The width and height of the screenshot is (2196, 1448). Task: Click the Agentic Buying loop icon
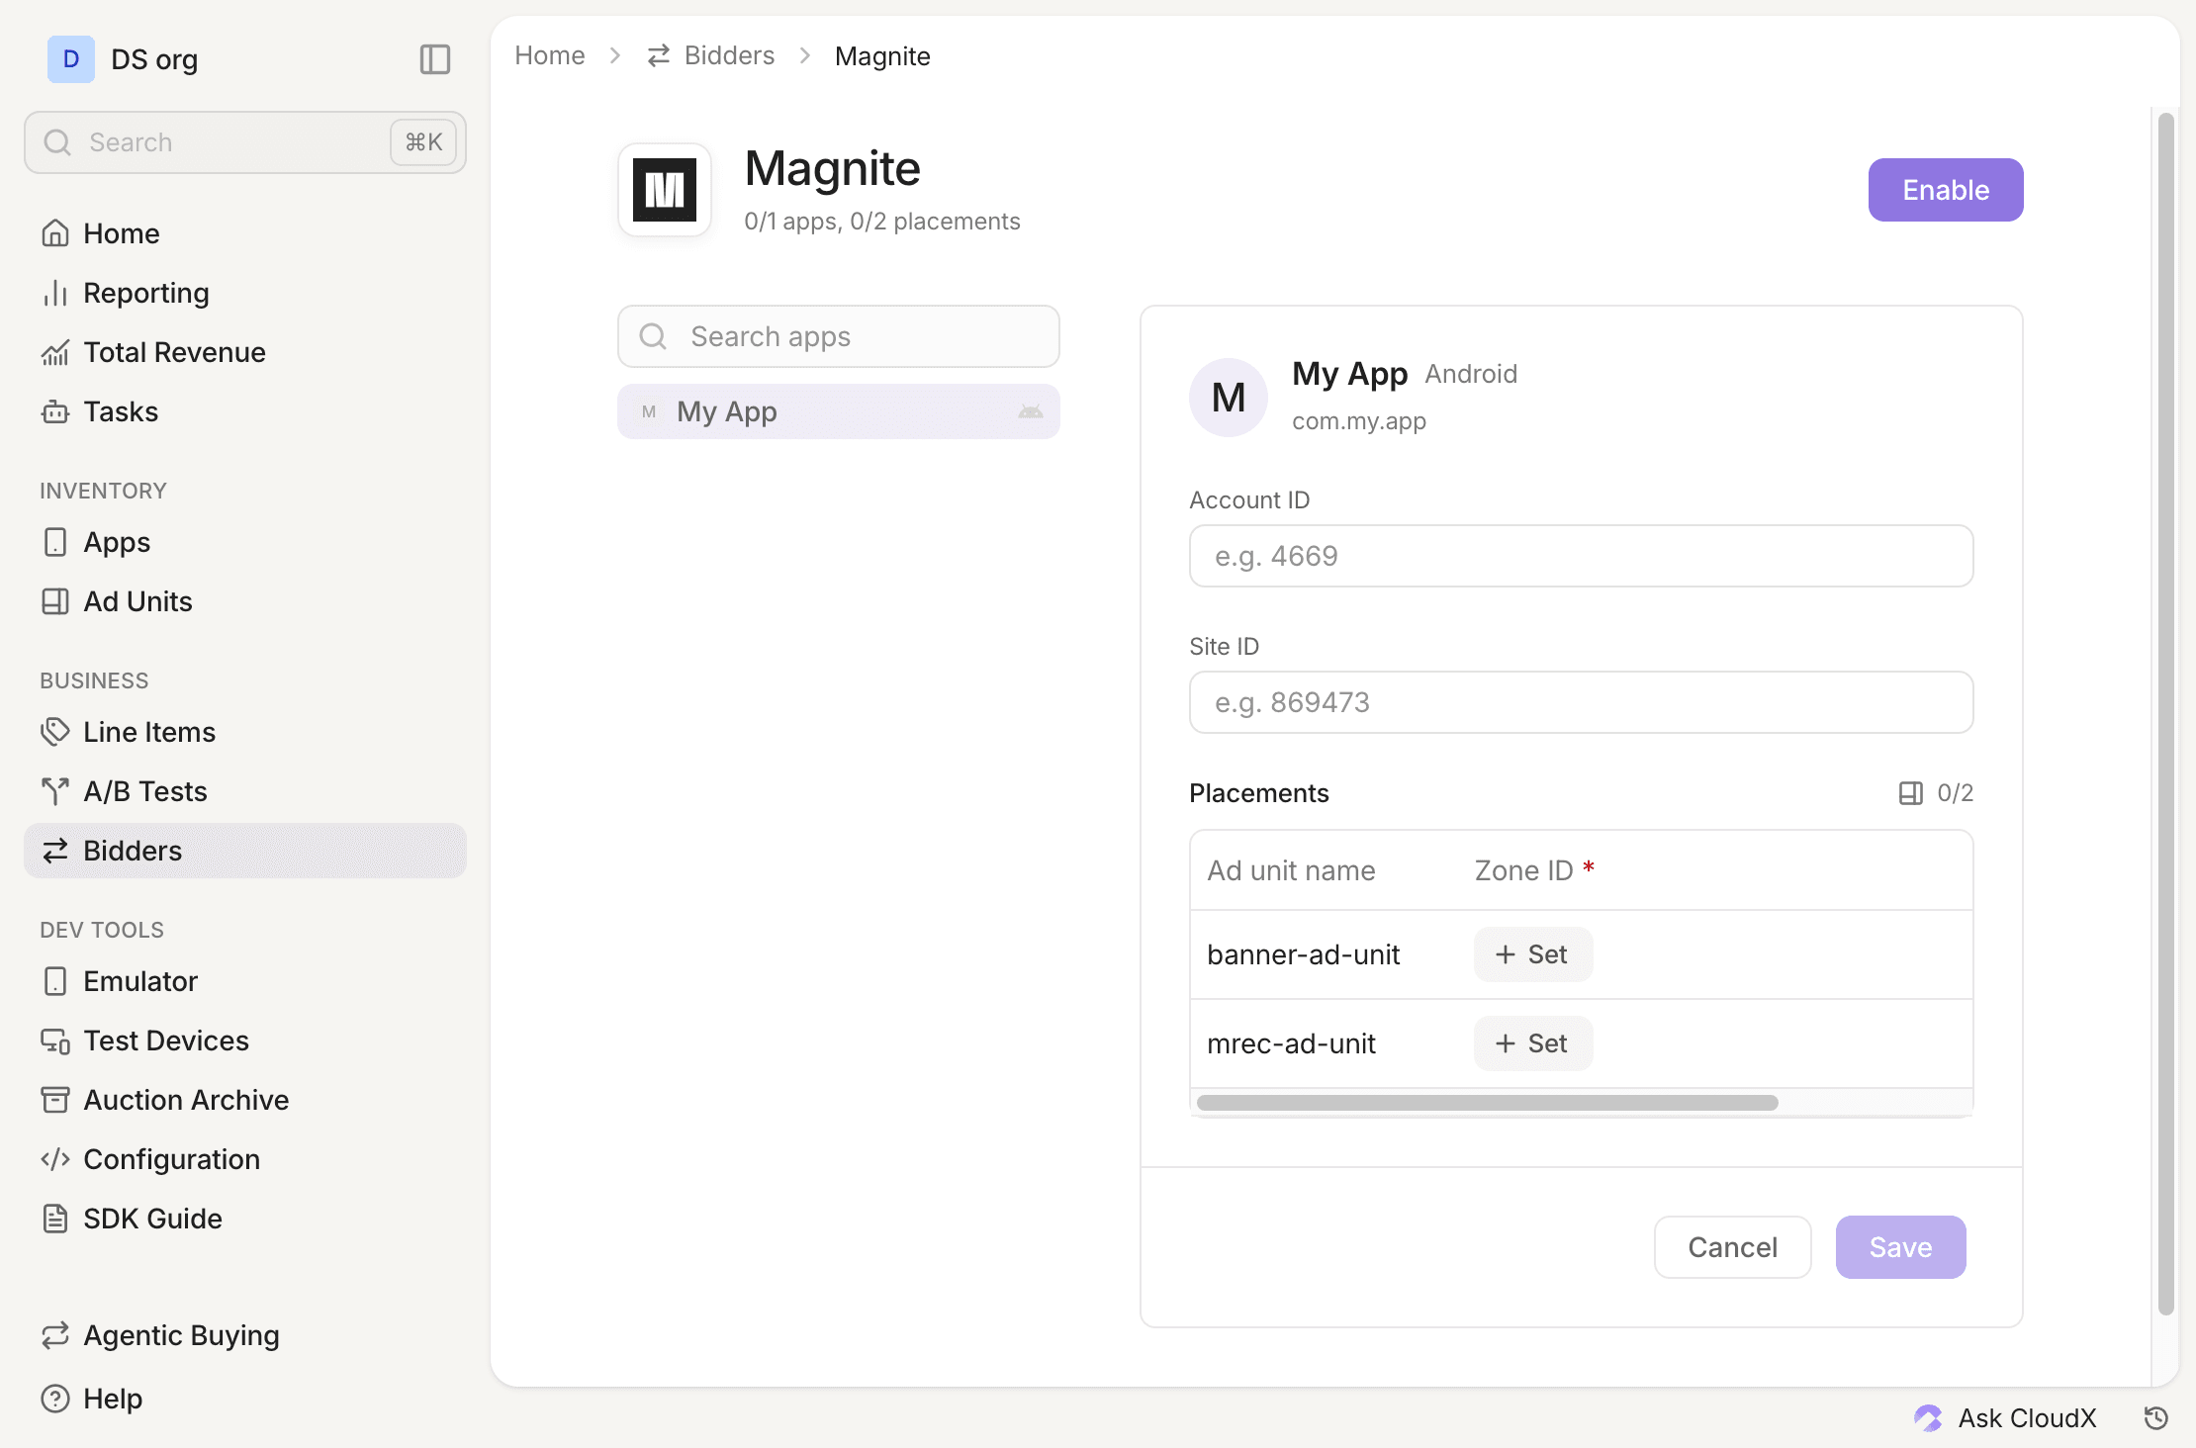(x=55, y=1335)
